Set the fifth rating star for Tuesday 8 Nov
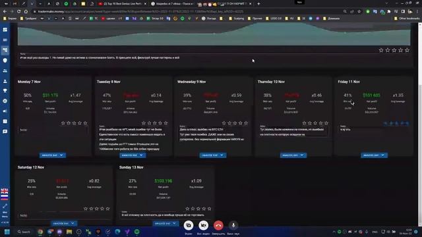Screen dimensions: 422x237 [166, 123]
